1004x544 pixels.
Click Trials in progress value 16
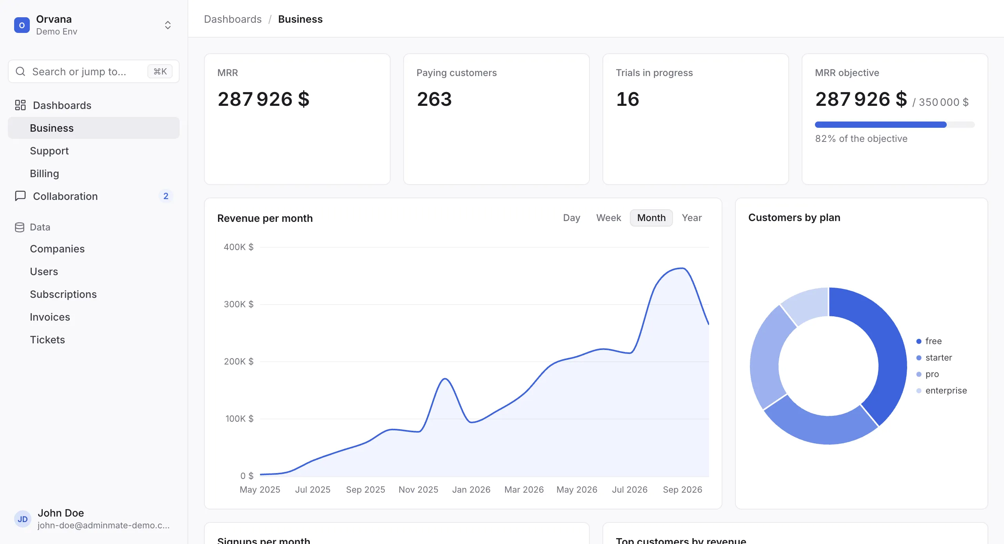627,99
